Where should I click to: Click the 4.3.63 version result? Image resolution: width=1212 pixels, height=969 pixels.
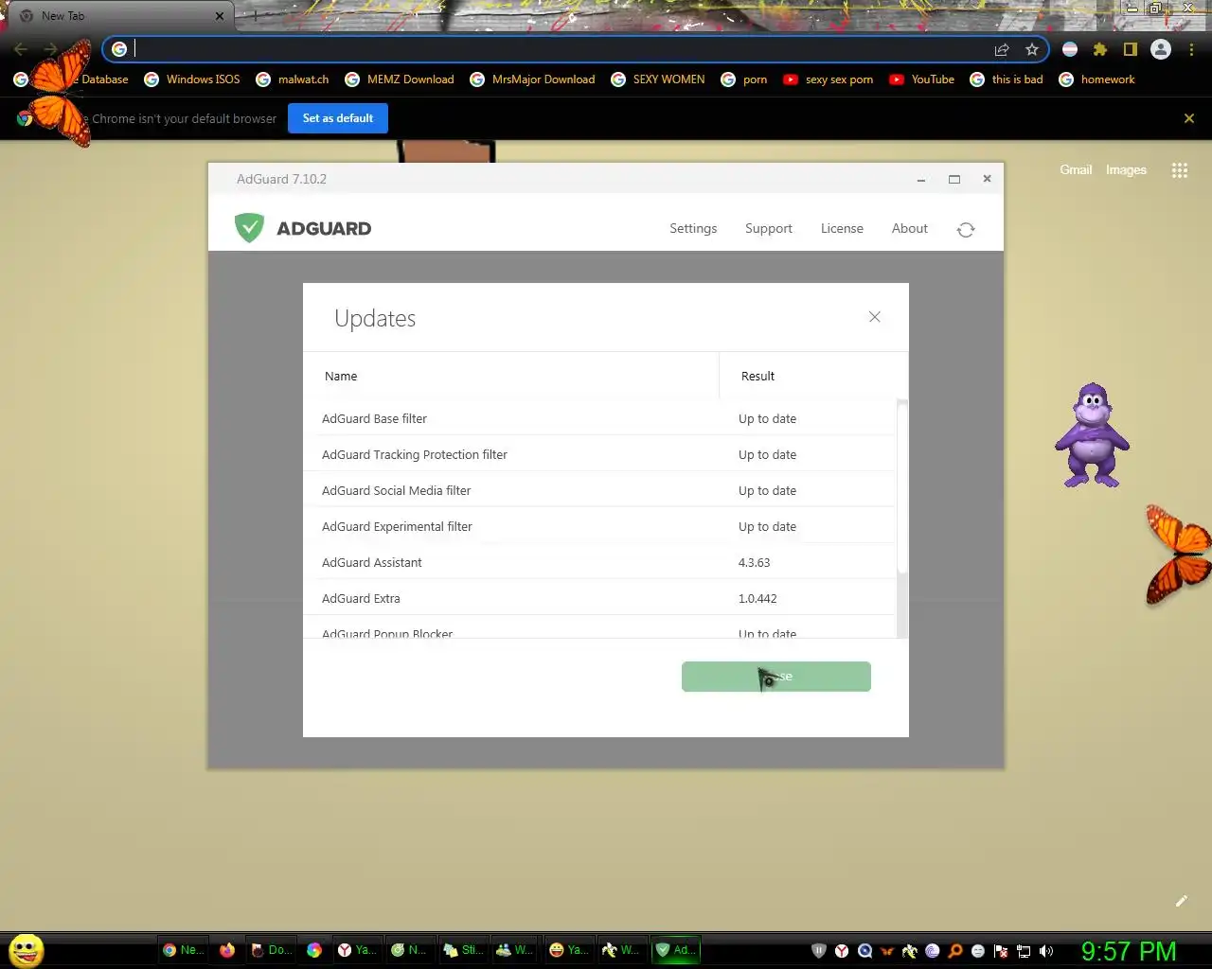pyautogui.click(x=755, y=562)
